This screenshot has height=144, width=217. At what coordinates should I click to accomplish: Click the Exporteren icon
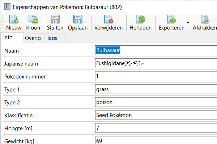coord(171,19)
